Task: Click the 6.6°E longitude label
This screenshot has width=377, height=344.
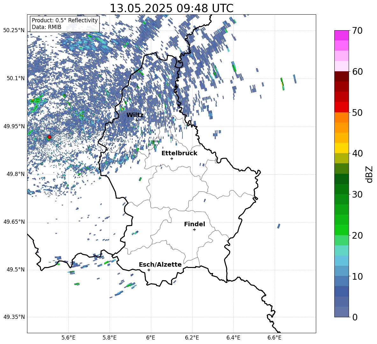Action: pyautogui.click(x=274, y=338)
